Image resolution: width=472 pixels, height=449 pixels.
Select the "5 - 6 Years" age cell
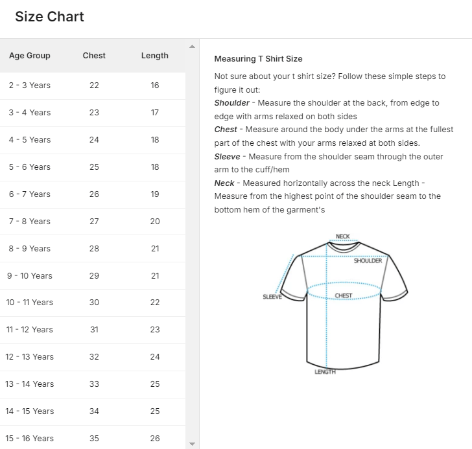[x=30, y=167]
